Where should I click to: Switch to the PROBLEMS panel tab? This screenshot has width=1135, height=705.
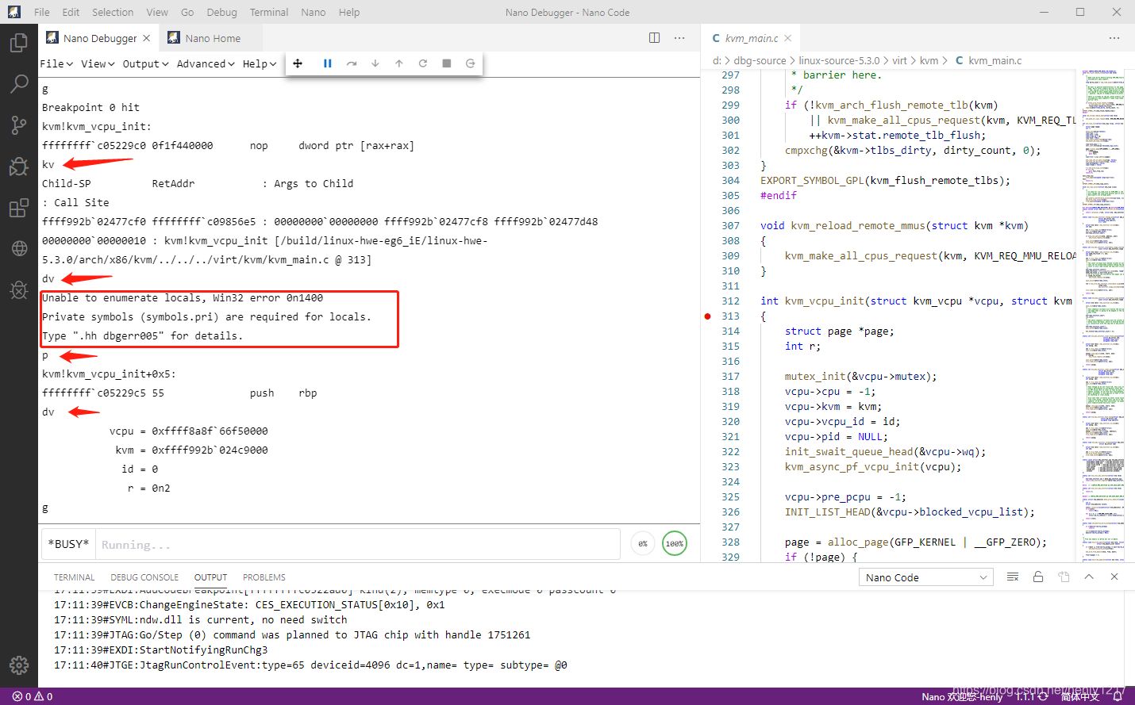click(264, 577)
